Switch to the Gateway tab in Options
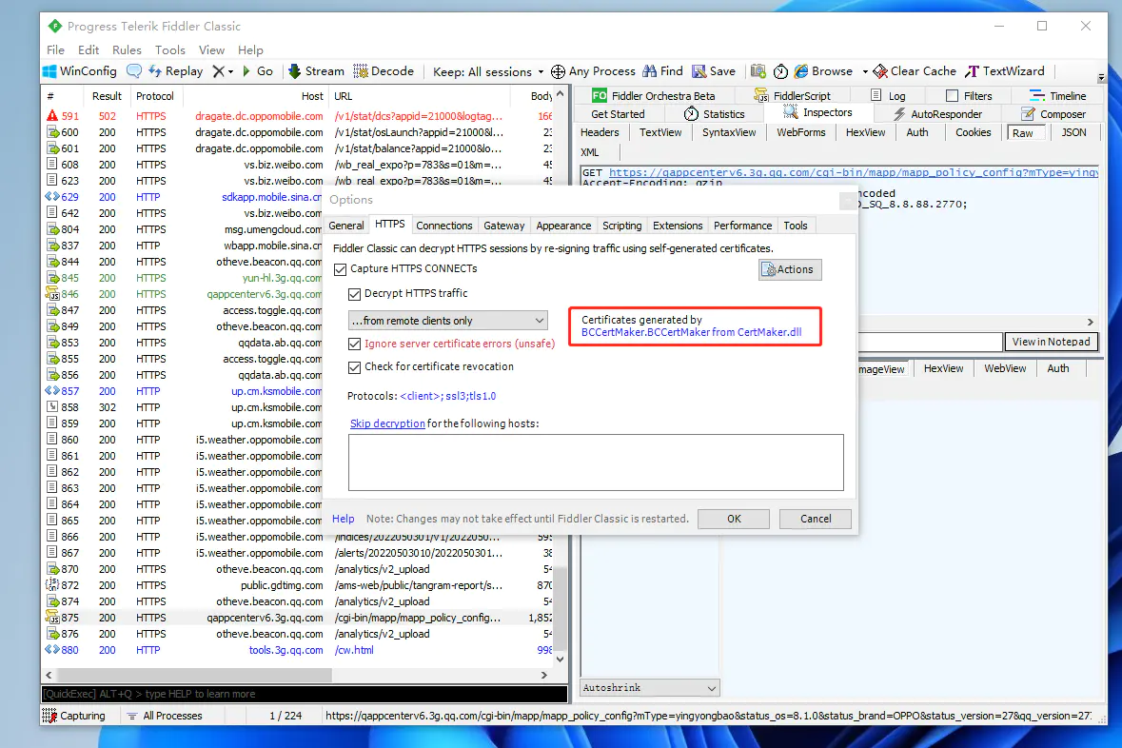The width and height of the screenshot is (1122, 748). click(x=503, y=226)
